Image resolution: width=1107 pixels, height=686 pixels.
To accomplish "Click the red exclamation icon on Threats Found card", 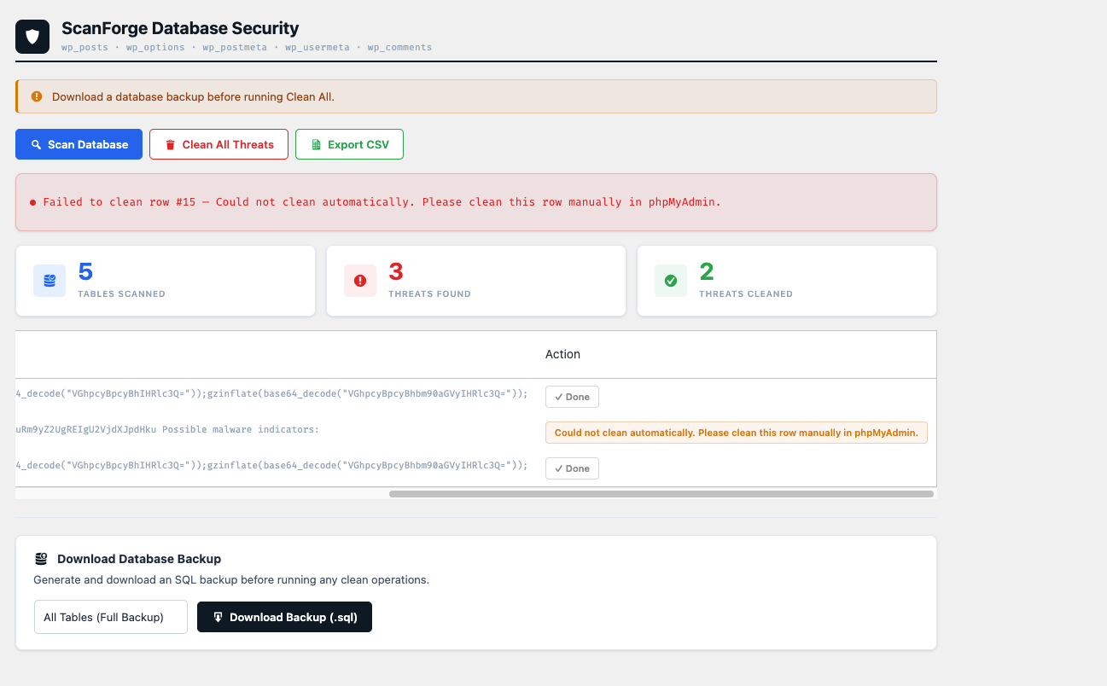I will pyautogui.click(x=360, y=281).
